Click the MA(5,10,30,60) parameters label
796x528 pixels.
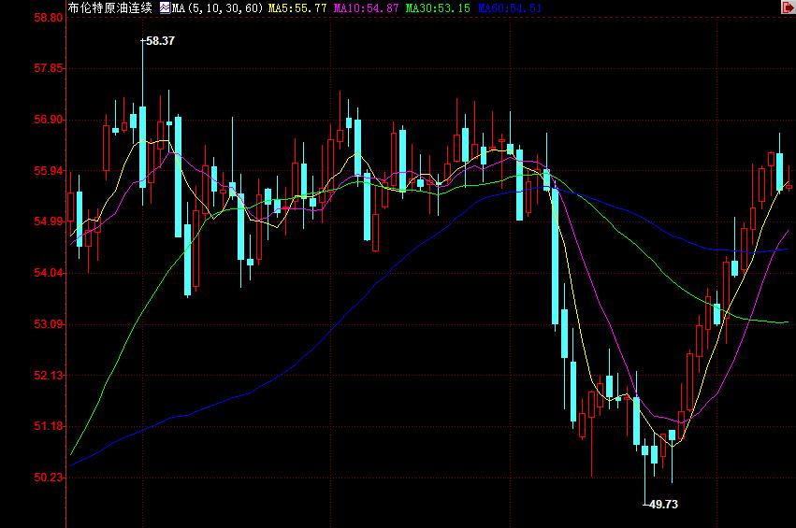[x=218, y=8]
